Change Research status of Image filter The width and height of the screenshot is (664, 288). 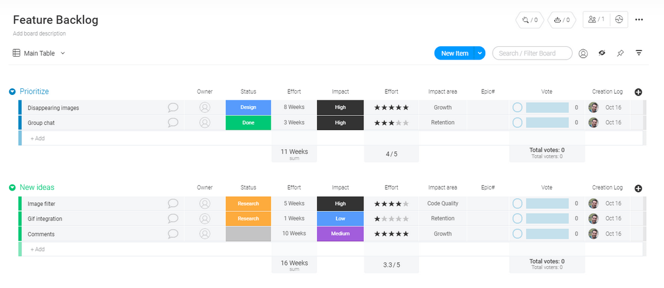(x=248, y=203)
